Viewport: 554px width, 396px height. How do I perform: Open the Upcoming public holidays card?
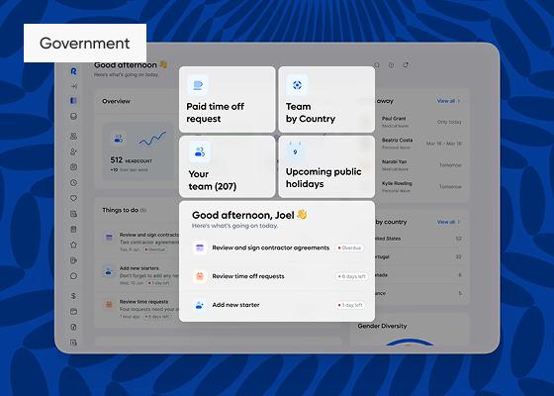326,166
